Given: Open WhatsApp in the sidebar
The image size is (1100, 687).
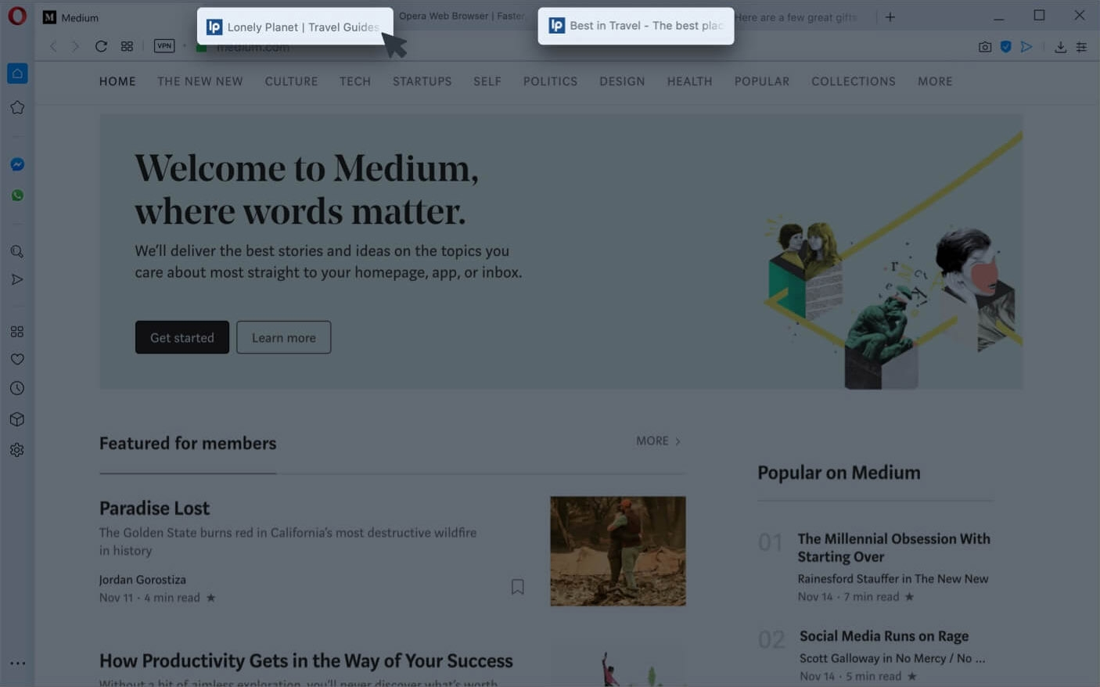Looking at the screenshot, I should pyautogui.click(x=17, y=196).
